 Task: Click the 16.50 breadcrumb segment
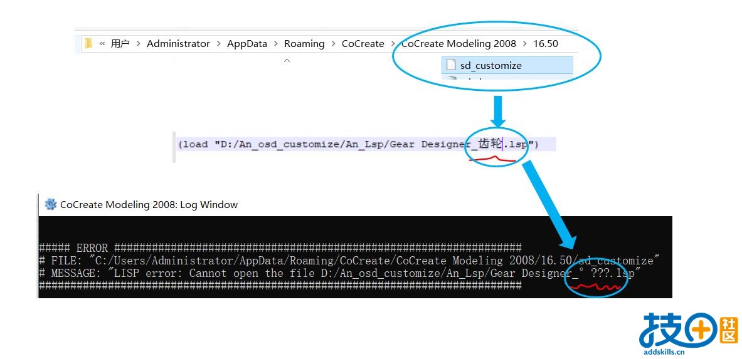546,43
